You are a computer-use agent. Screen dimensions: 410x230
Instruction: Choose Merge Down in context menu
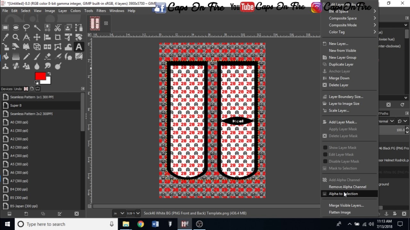pyautogui.click(x=350, y=78)
